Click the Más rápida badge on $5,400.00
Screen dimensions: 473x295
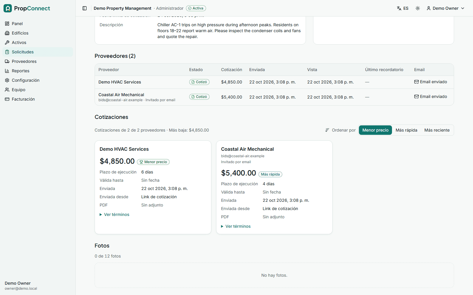click(270, 174)
